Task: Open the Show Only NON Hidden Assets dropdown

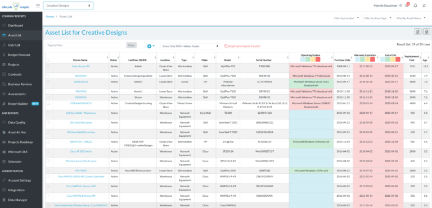Action: [x=191, y=46]
